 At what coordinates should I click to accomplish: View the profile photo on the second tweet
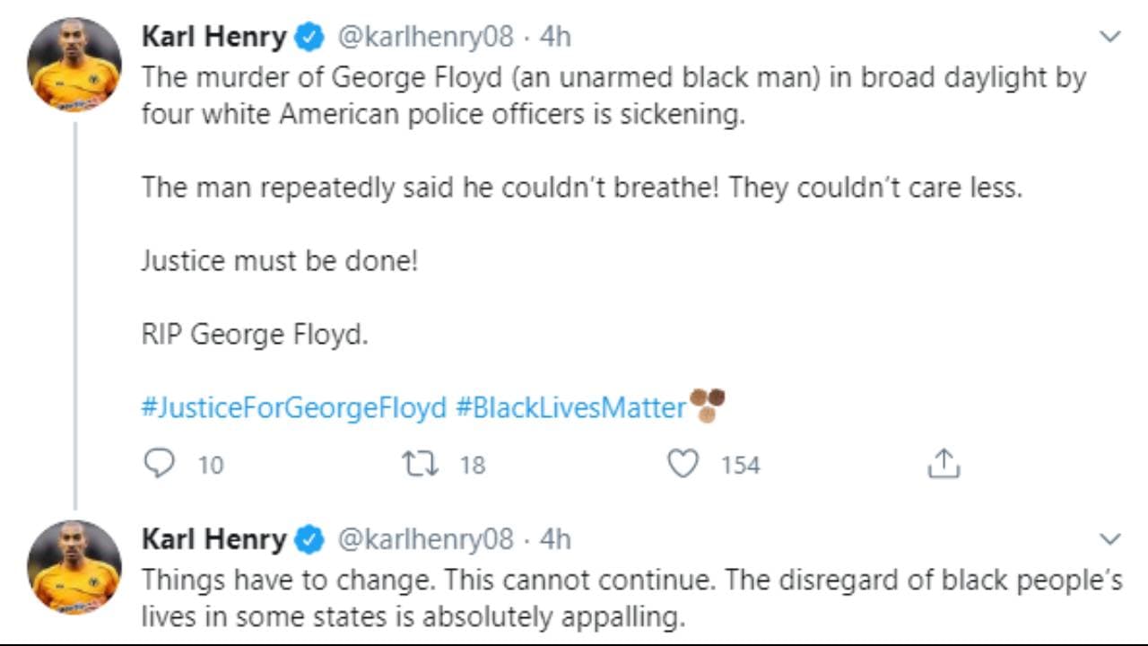click(74, 567)
